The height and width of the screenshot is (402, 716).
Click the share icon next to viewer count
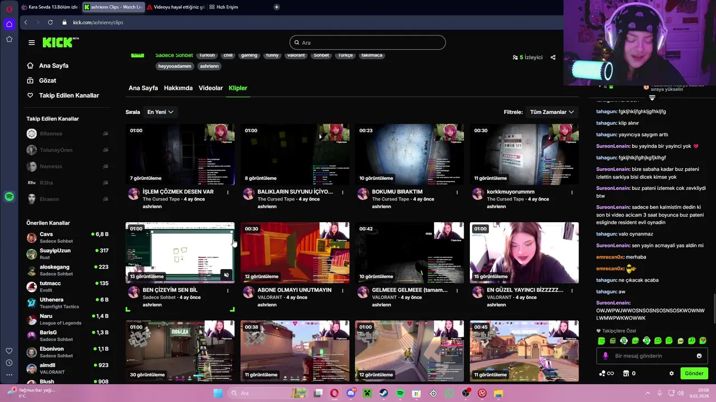point(553,58)
